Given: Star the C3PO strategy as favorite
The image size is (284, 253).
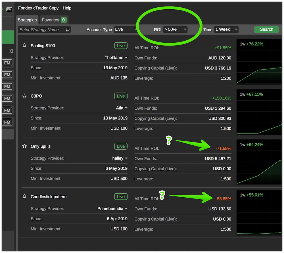Looking at the screenshot, I should coord(24,96).
